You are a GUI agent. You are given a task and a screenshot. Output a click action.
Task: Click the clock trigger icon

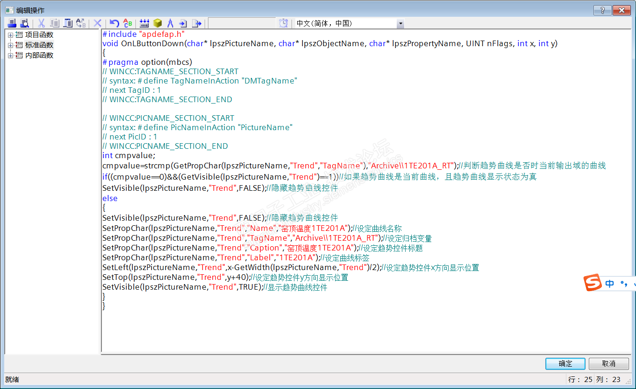(x=284, y=23)
